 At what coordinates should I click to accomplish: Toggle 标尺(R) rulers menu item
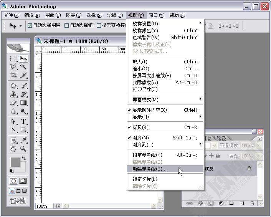click(165, 128)
